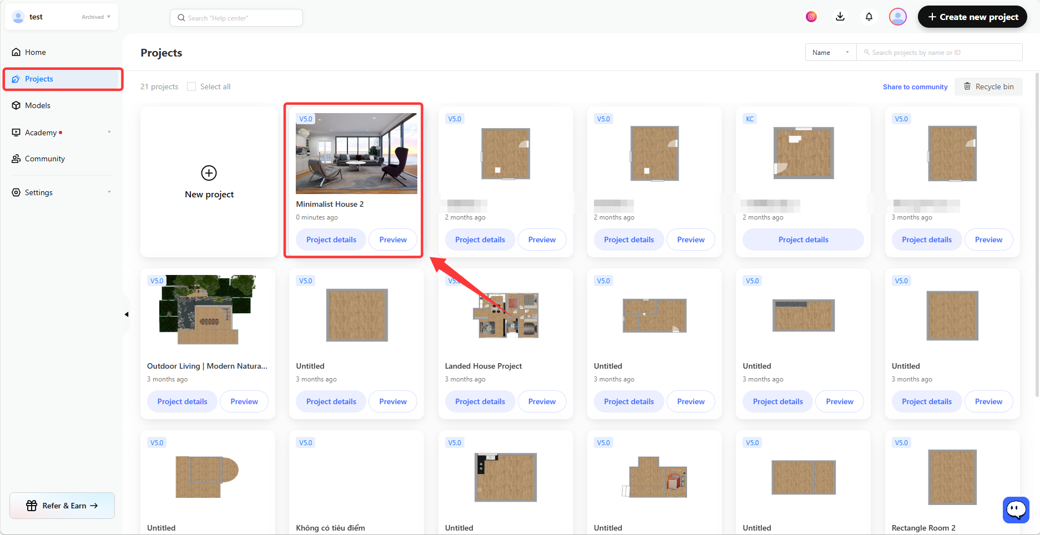Select Projects in the sidebar
This screenshot has height=535, width=1040.
click(63, 79)
